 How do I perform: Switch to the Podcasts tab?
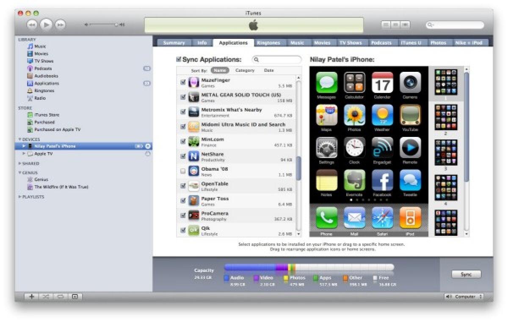pyautogui.click(x=381, y=43)
